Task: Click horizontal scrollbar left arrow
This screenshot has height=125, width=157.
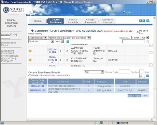Action: point(28,119)
